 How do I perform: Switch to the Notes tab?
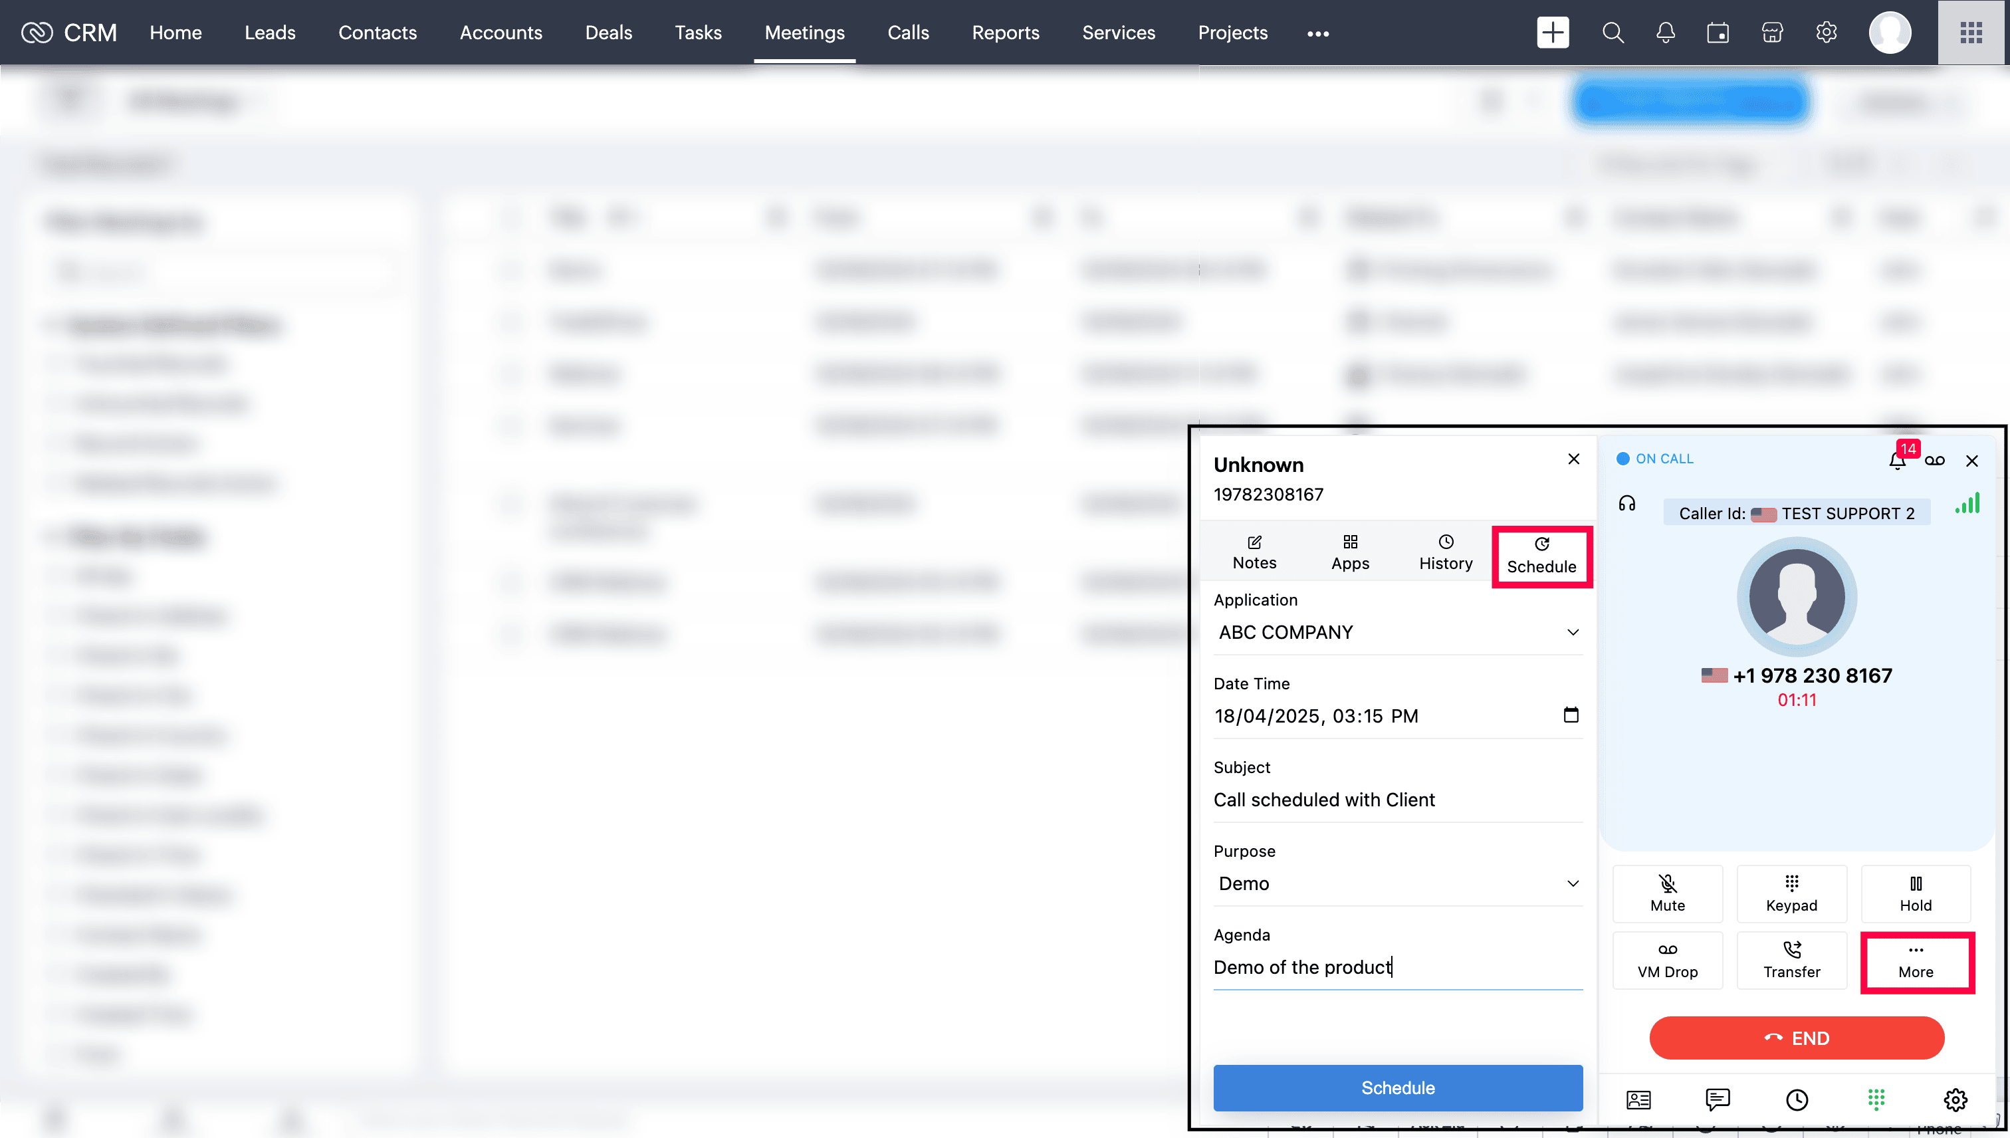coord(1254,552)
